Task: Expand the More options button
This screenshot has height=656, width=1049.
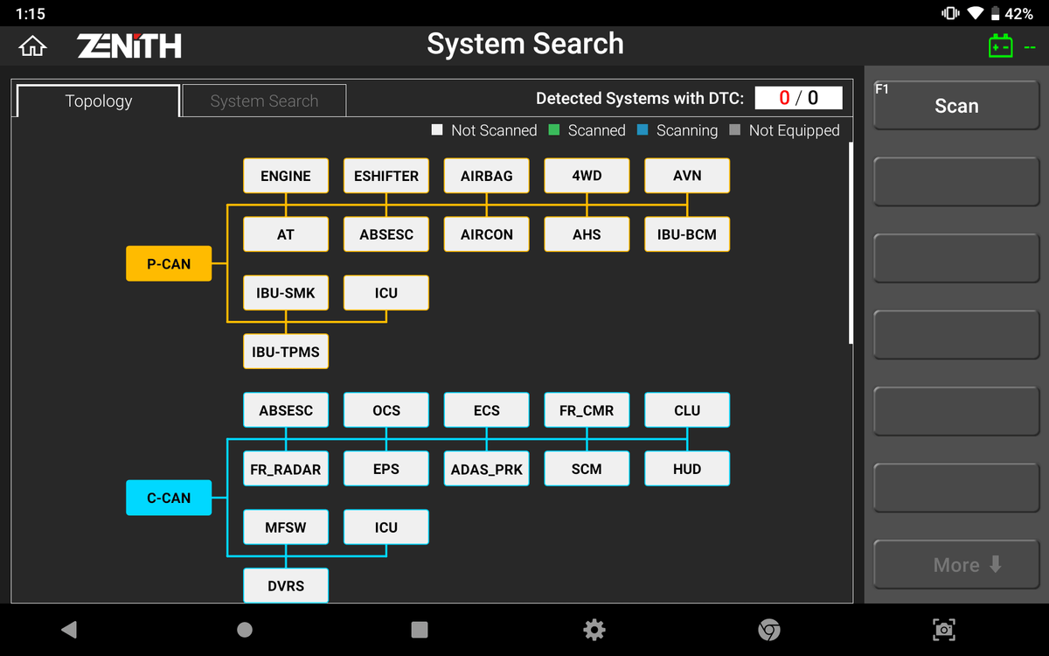Action: click(956, 565)
